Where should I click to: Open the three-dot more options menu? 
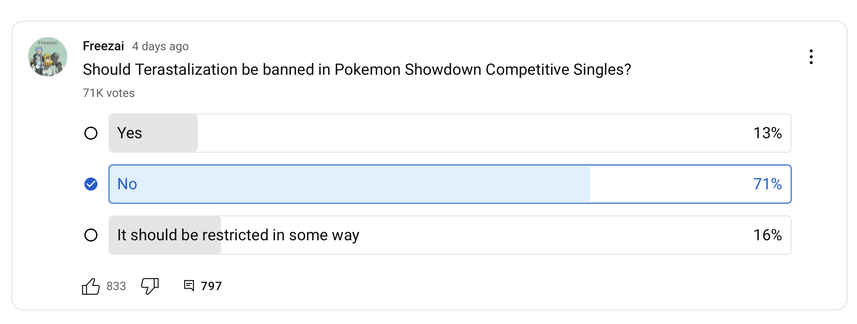pos(811,57)
